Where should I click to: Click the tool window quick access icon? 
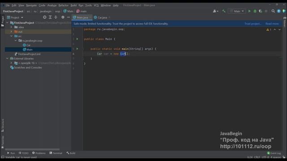[x=3, y=157]
